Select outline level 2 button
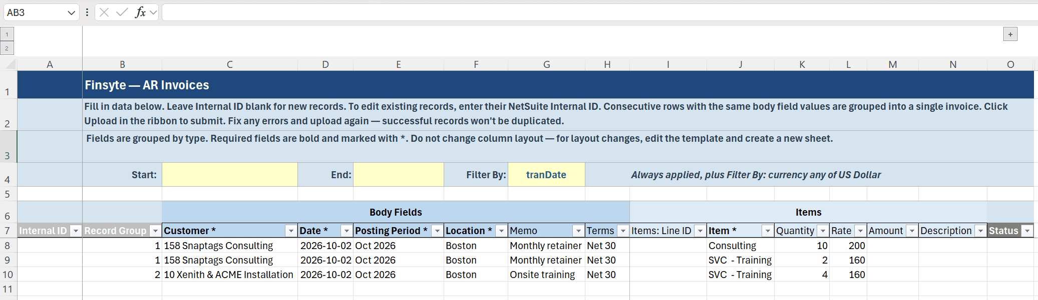The image size is (1038, 300). coord(7,48)
